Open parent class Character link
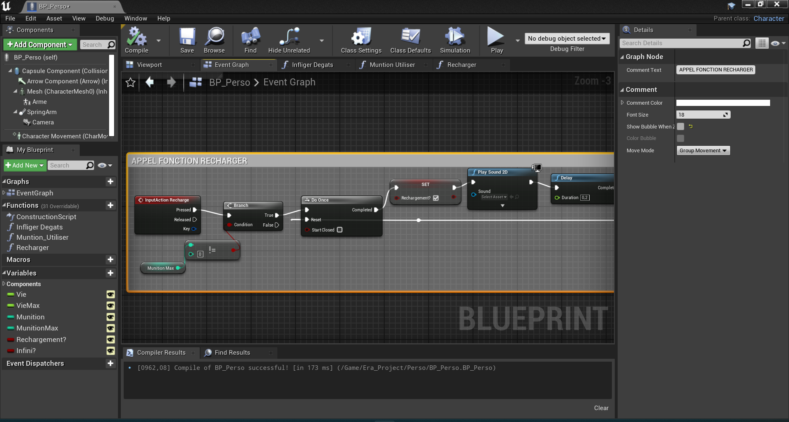Viewport: 789px width, 422px height. (769, 18)
